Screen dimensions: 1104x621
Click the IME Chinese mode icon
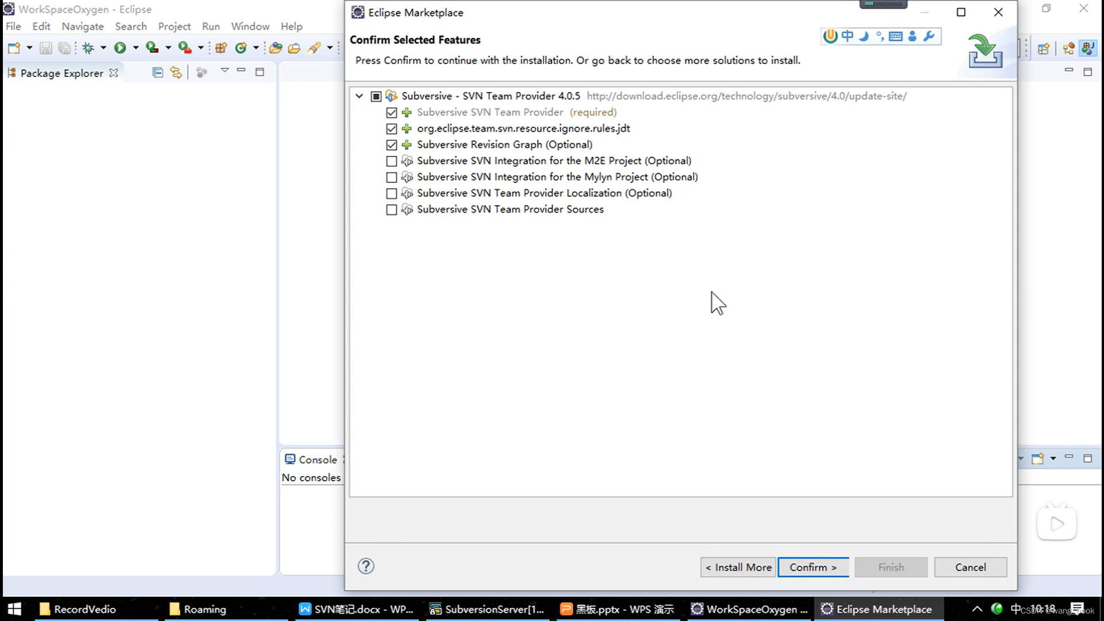pyautogui.click(x=848, y=36)
